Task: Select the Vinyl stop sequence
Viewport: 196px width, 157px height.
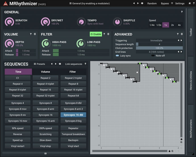Action: tap(45, 146)
